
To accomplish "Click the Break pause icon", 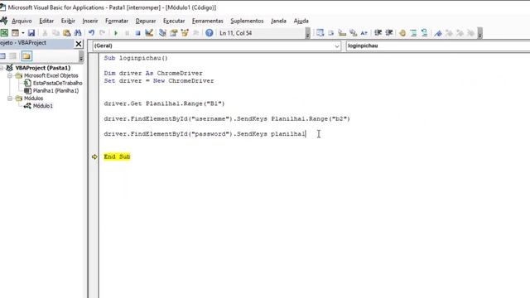I will pyautogui.click(x=127, y=33).
